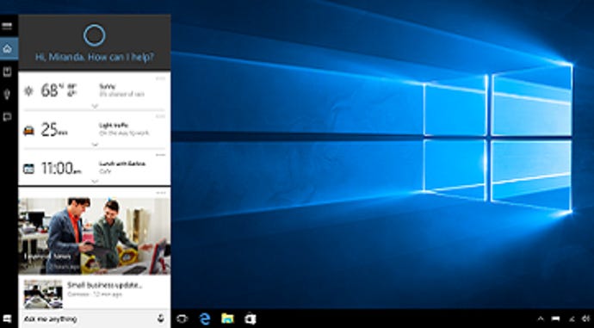Open more options on calendar card
Screen dimensions: 594x328
click(161, 155)
